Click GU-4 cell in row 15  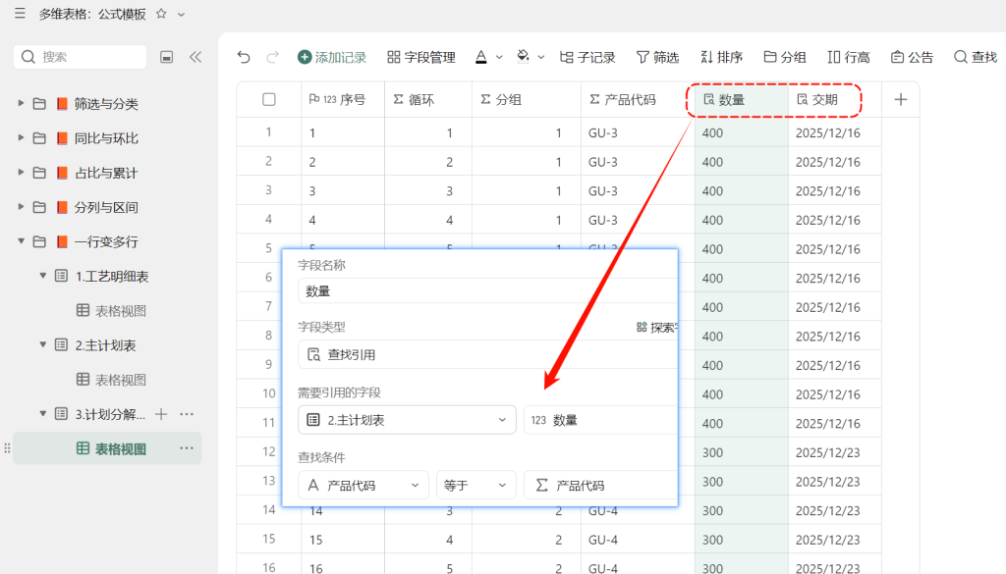(x=636, y=540)
